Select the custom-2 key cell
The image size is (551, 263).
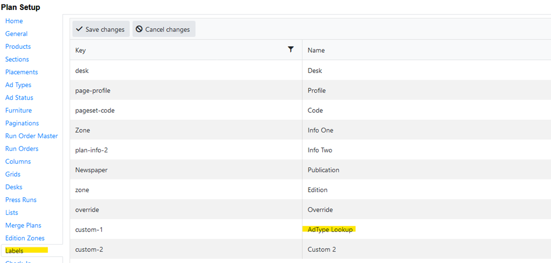[x=89, y=250]
